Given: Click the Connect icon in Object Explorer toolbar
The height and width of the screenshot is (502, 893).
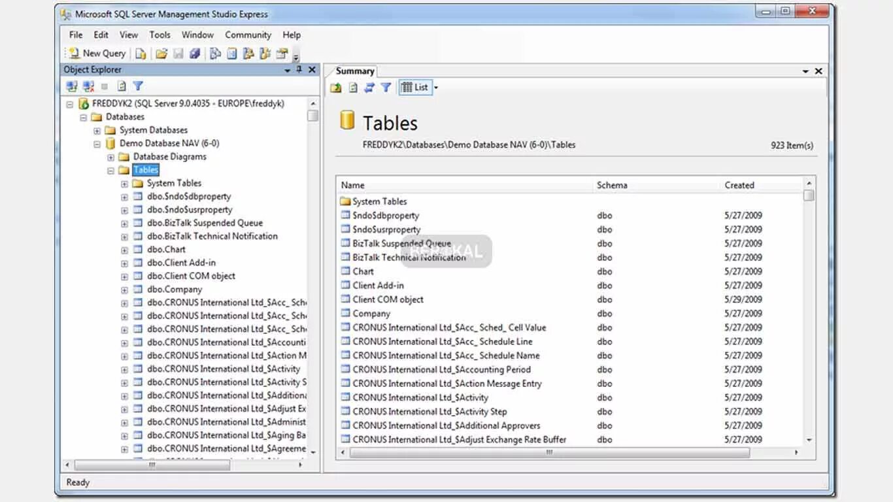Looking at the screenshot, I should click(x=72, y=86).
